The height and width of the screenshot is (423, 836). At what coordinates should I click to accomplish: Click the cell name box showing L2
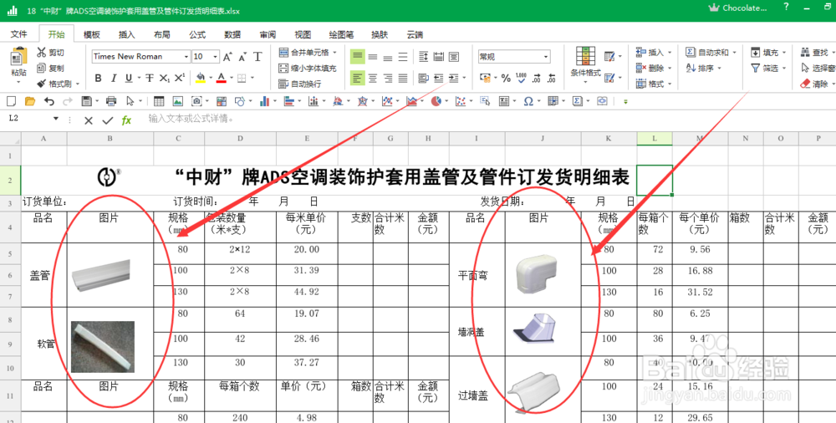29,119
